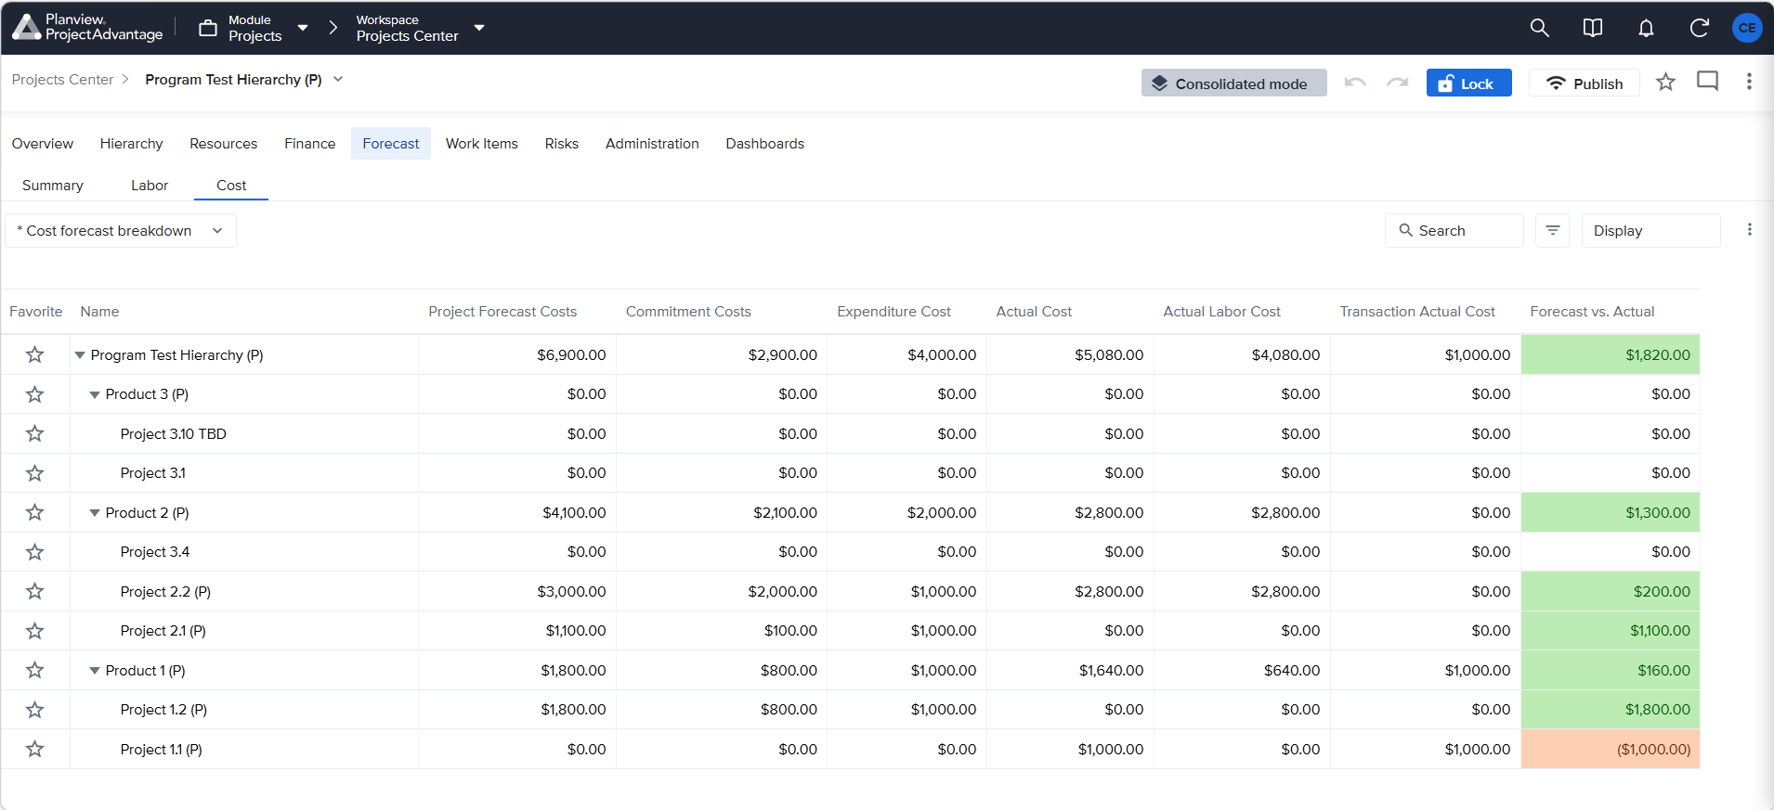Toggle favorite star for Product 1 (P)
1774x810 pixels.
click(34, 670)
